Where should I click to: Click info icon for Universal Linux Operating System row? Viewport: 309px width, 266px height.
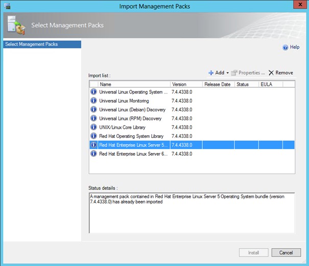click(x=93, y=92)
